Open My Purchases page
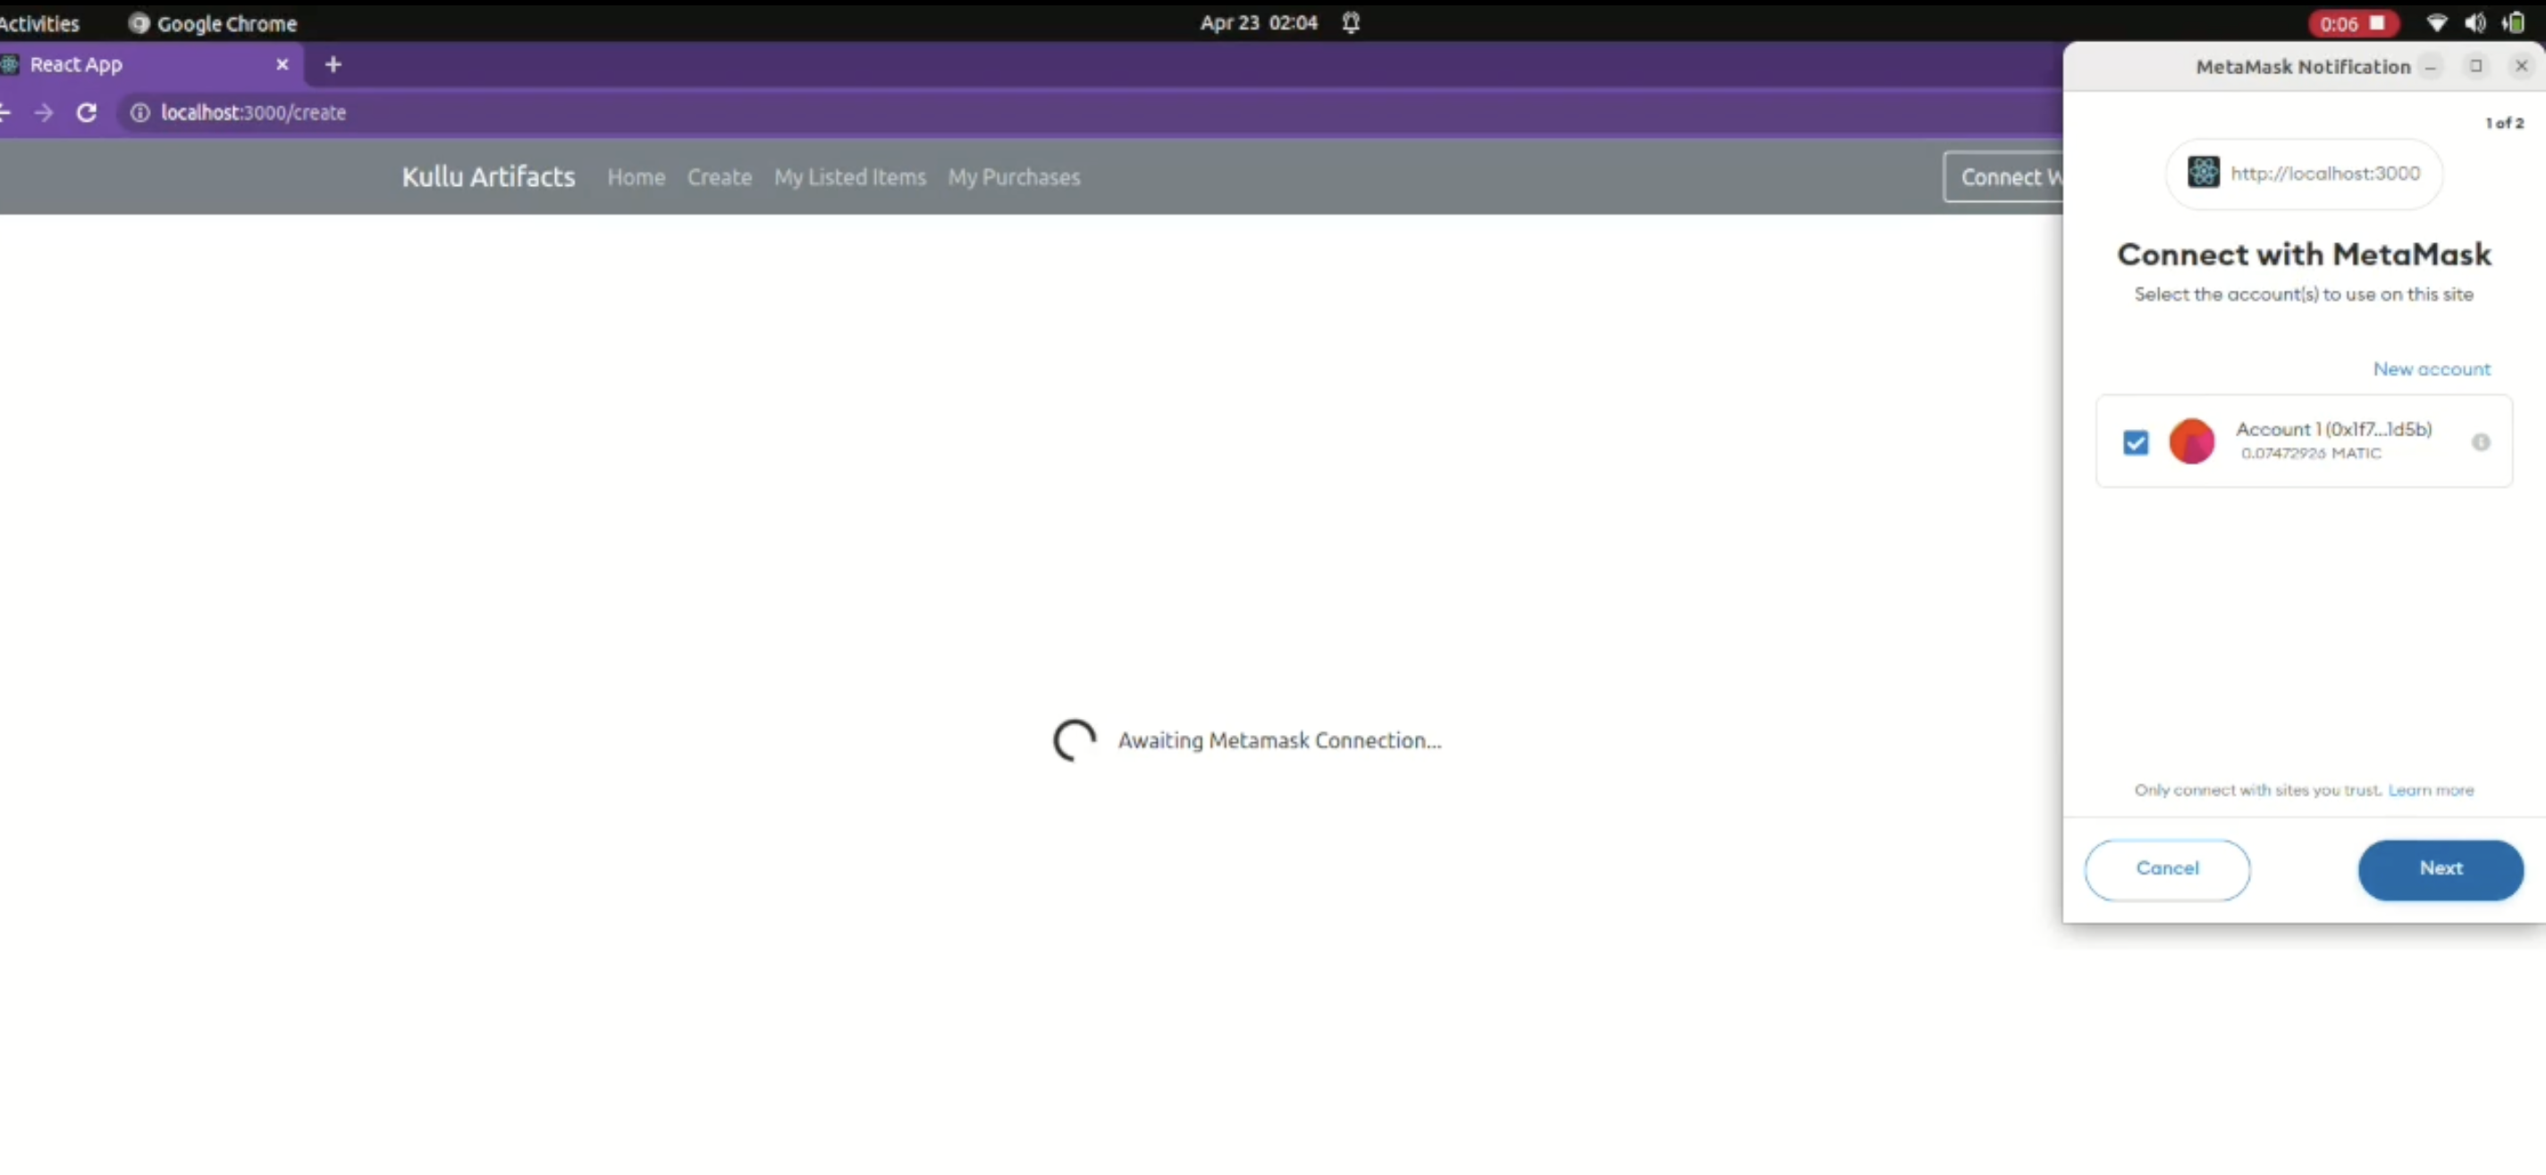This screenshot has width=2546, height=1175. (x=1013, y=177)
